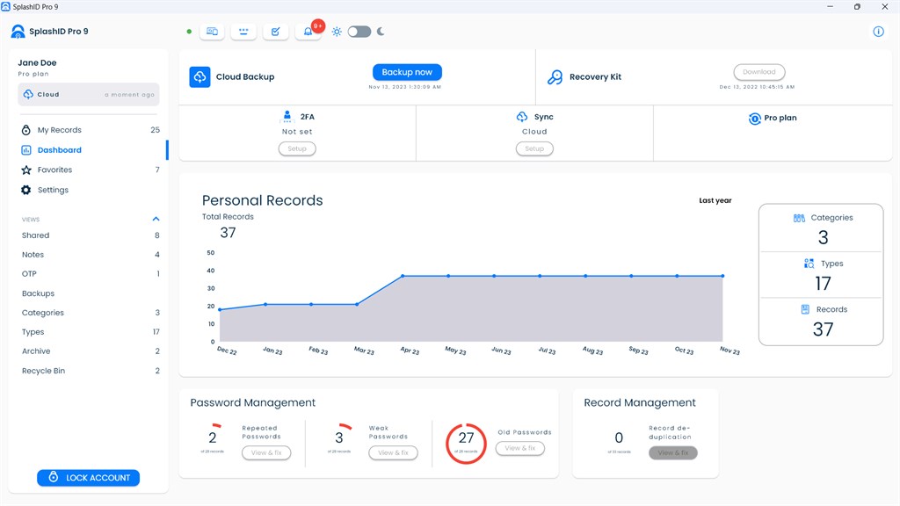Open the password generator dots icon
The height and width of the screenshot is (506, 900).
(243, 32)
